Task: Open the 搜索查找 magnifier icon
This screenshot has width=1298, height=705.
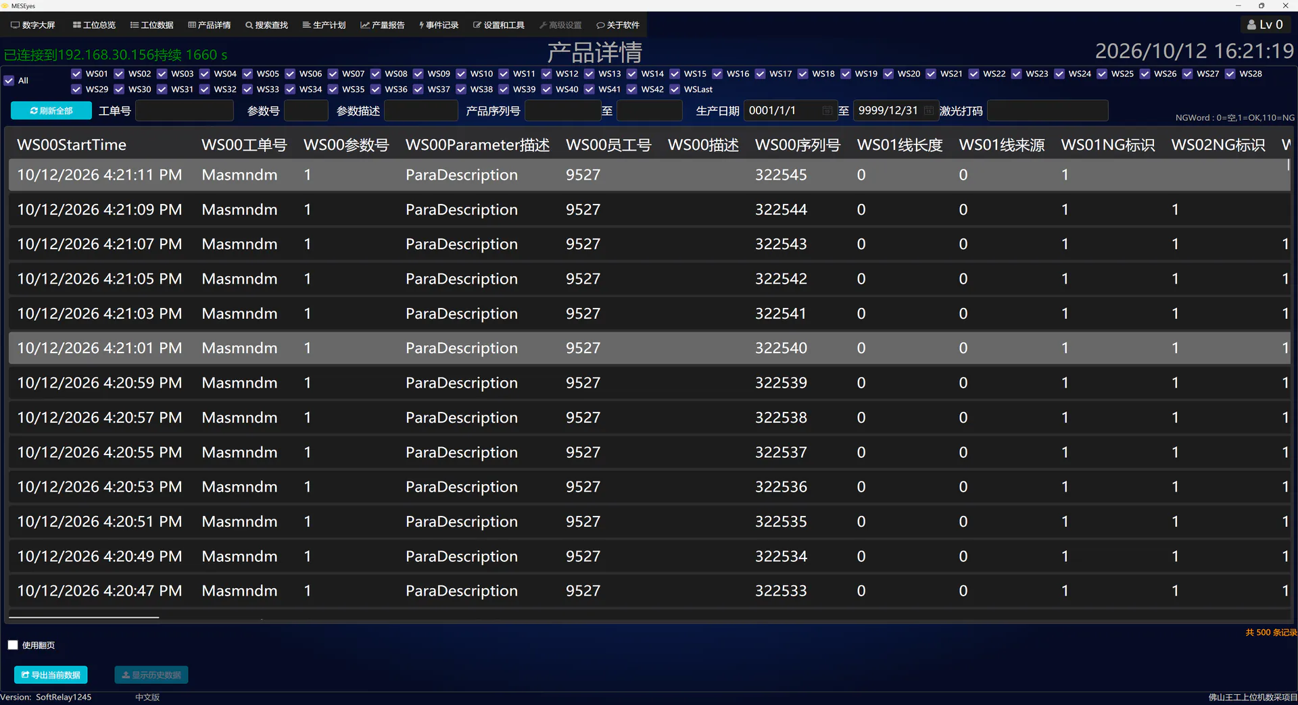Action: (x=249, y=25)
